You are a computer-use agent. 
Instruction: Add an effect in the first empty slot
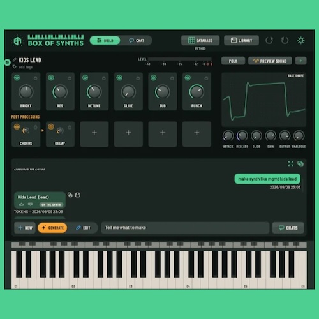point(94,134)
